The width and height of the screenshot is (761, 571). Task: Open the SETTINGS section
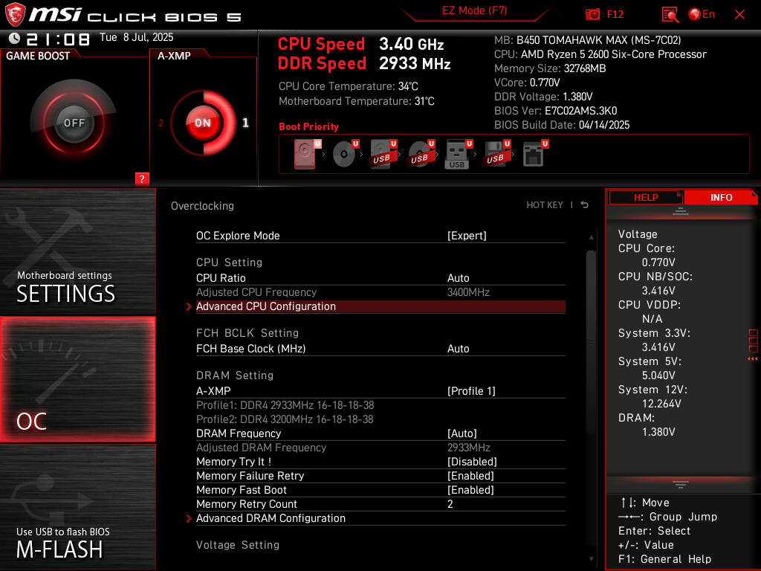click(x=77, y=251)
